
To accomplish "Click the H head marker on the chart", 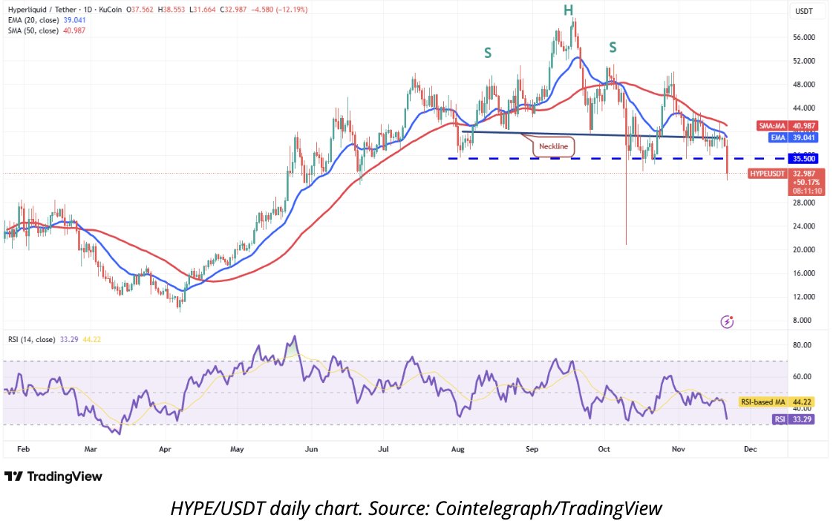I will 567,10.
